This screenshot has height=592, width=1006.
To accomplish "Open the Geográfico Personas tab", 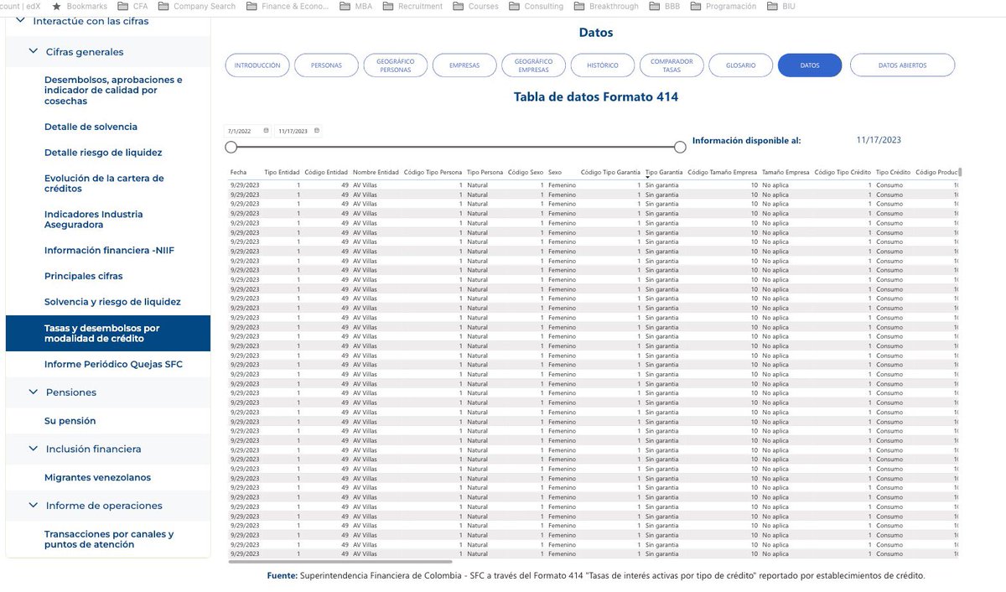I will pos(395,65).
